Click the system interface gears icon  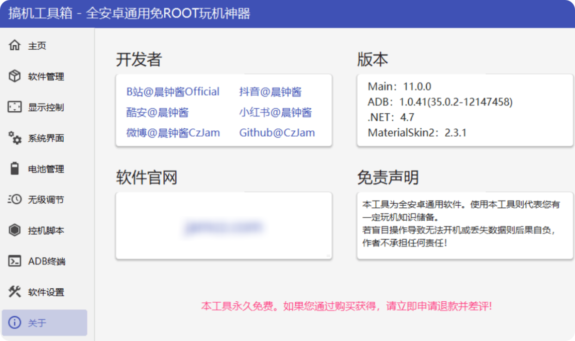[x=15, y=138]
